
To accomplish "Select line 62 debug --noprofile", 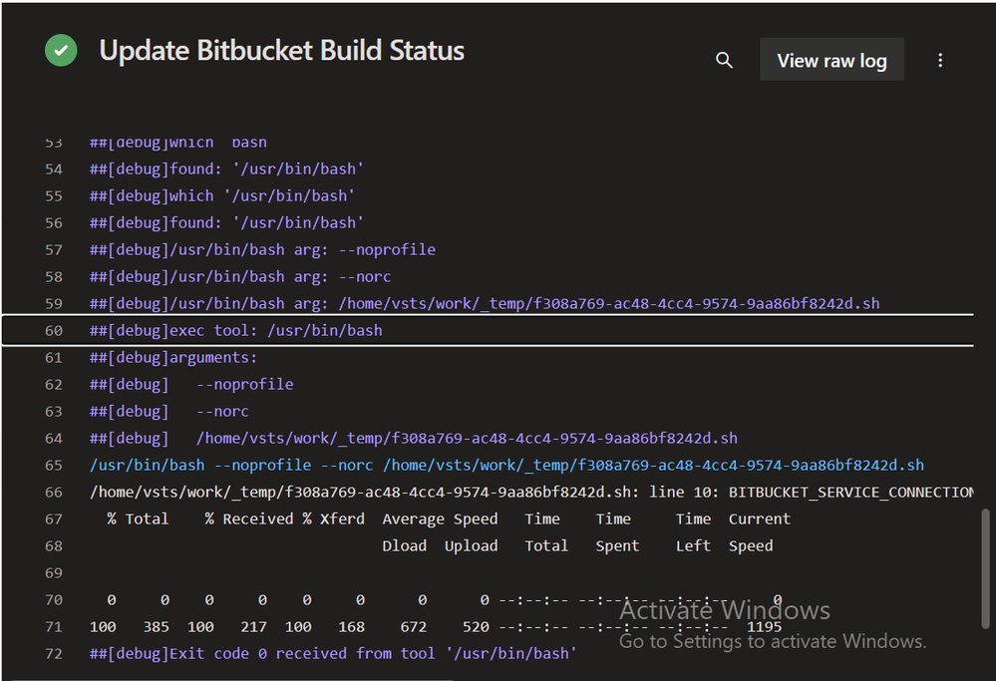I will click(191, 384).
